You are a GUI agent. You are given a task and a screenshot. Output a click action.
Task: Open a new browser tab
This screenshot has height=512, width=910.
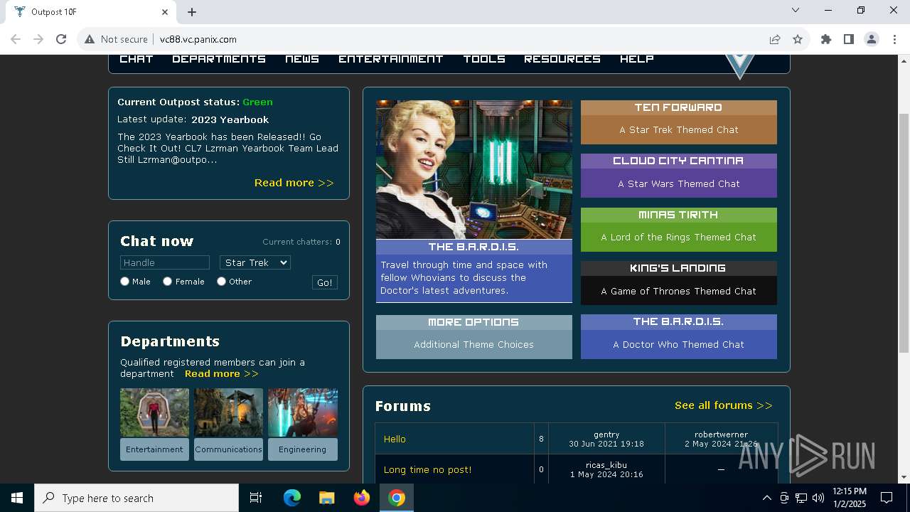[192, 11]
